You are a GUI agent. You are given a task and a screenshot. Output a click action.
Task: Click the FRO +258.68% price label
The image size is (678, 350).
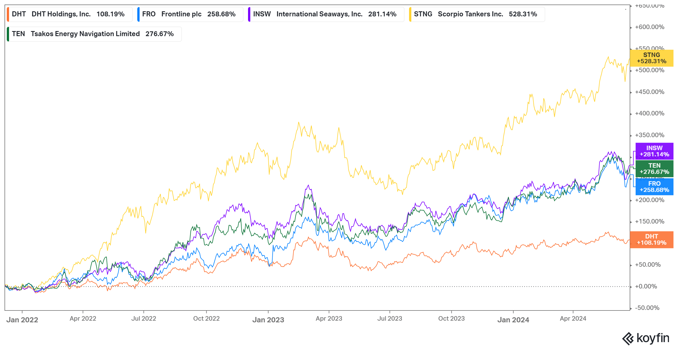[x=654, y=187]
